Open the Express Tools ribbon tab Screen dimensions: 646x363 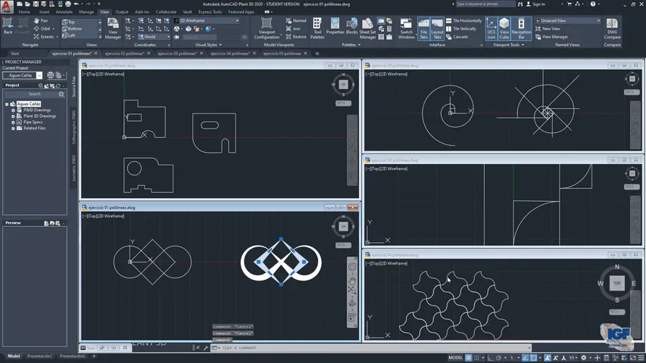click(210, 12)
